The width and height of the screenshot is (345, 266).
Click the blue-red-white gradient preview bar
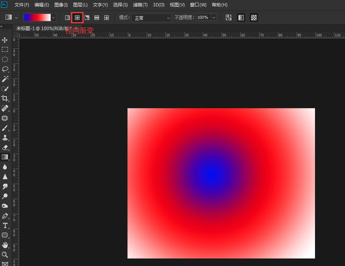point(37,18)
